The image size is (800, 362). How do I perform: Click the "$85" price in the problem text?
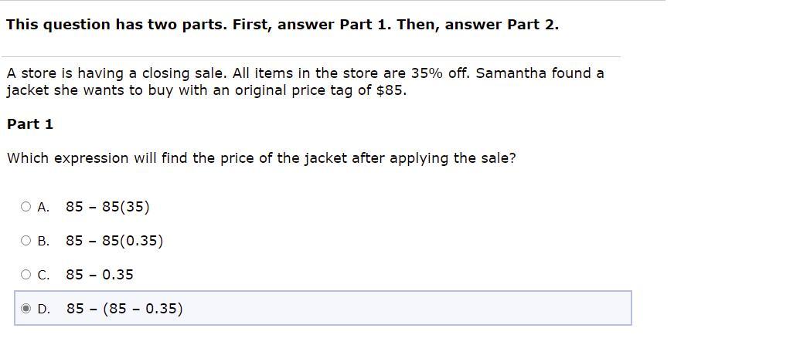click(x=390, y=92)
